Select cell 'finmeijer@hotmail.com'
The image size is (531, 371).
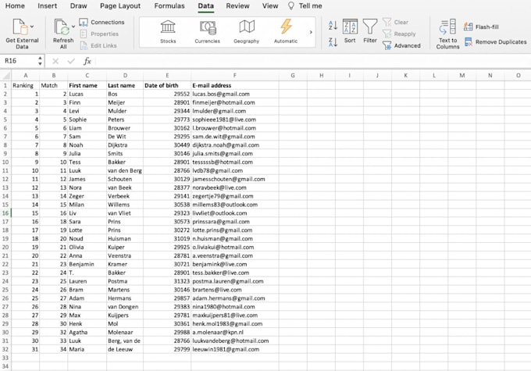click(x=235, y=102)
